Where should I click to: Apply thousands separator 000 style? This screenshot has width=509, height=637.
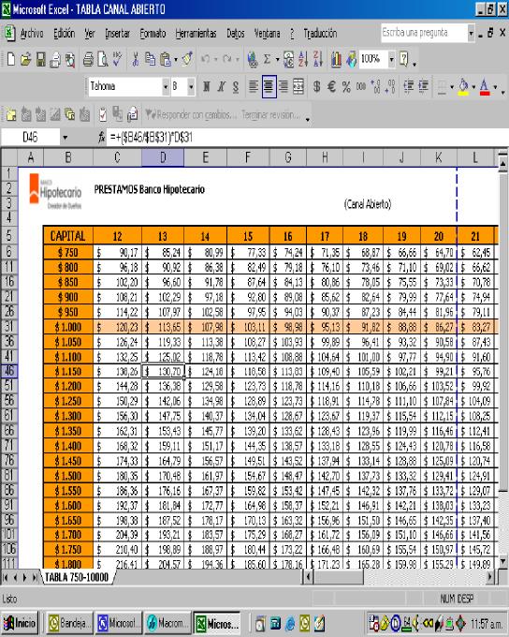coord(360,86)
